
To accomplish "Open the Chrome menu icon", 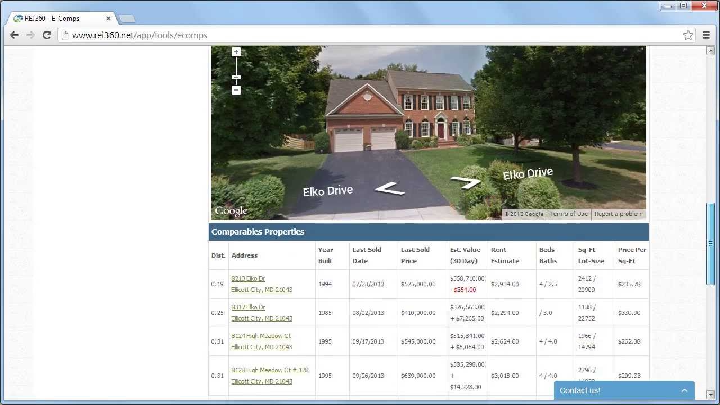I will tap(706, 35).
